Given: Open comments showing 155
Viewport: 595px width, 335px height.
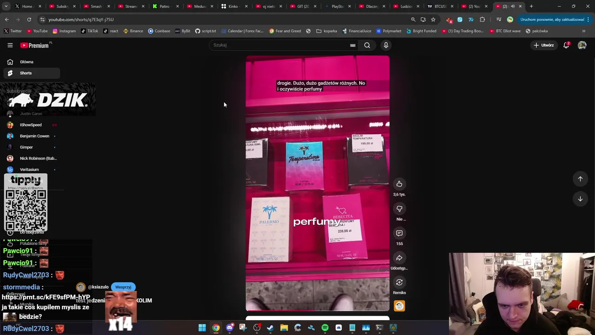Looking at the screenshot, I should click(x=399, y=233).
